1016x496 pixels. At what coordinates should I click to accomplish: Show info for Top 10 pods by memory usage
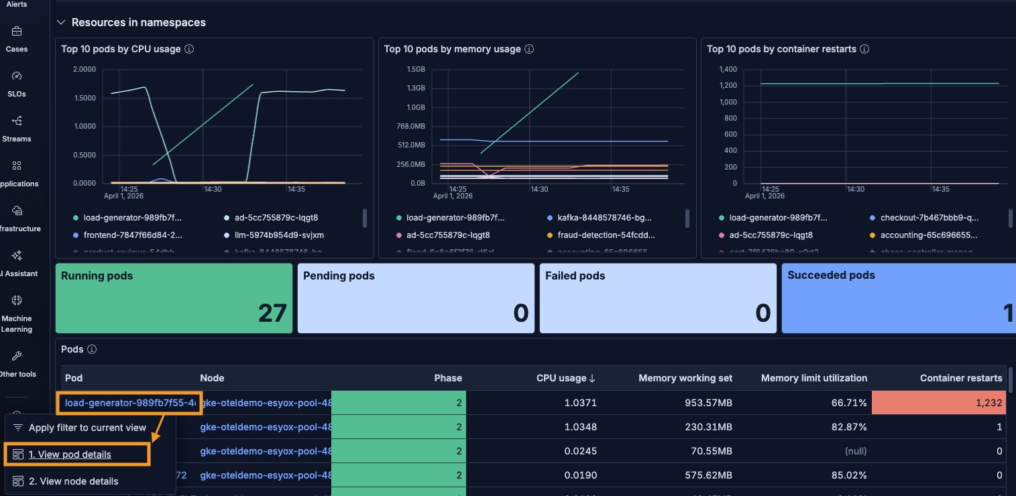pos(529,49)
